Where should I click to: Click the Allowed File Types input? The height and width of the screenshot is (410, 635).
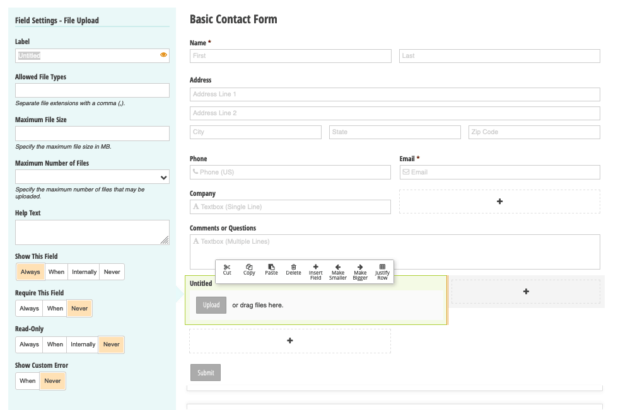[92, 91]
